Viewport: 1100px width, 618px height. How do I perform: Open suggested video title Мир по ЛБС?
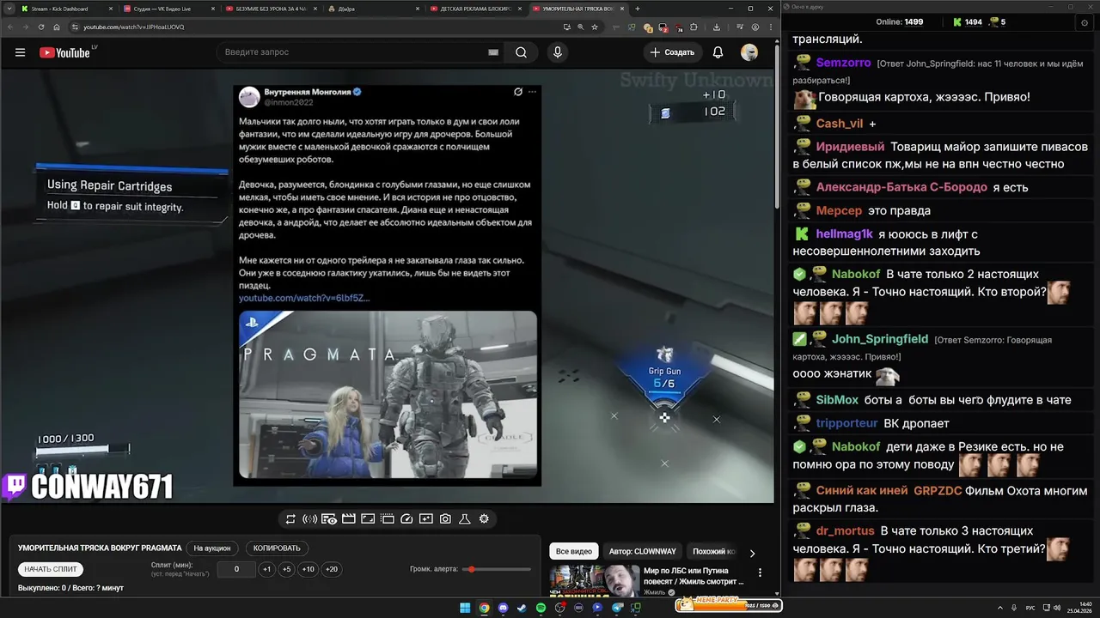tap(693, 576)
